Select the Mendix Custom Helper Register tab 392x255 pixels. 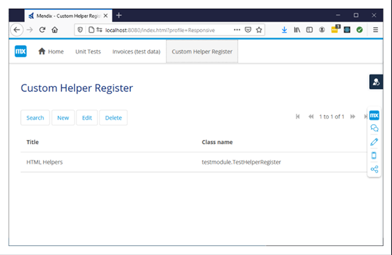coord(68,16)
